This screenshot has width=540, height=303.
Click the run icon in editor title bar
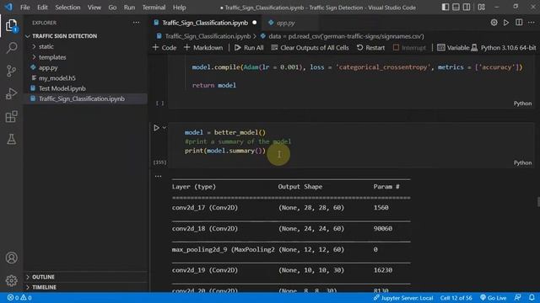coord(506,23)
